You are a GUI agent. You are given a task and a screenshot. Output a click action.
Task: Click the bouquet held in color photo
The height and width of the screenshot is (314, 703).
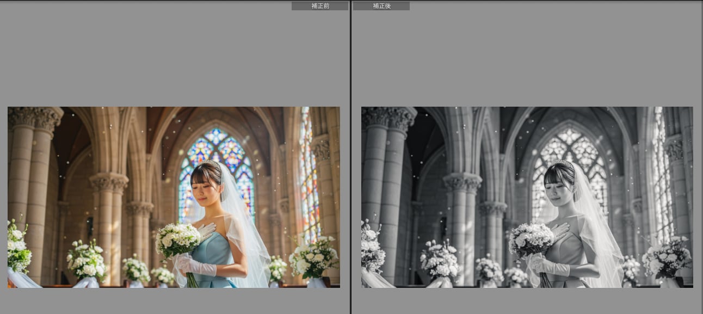(x=178, y=240)
